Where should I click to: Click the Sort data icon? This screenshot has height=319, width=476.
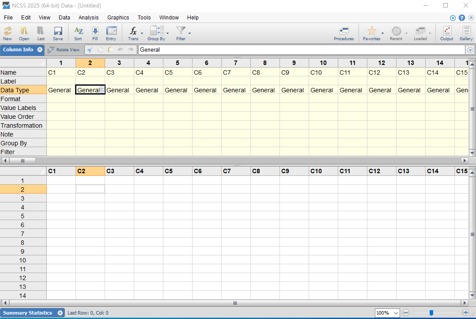point(78,33)
